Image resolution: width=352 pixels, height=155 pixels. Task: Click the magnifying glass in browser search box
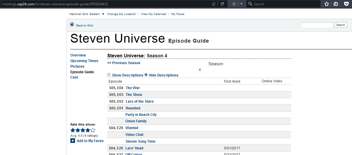point(250,4)
